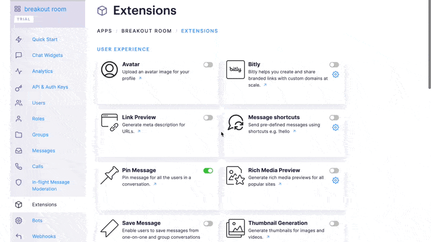Go to Webhooks sidebar item
Screen dimensions: 431x242
tap(44, 236)
